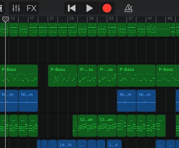Image resolution: width=179 pixels, height=148 pixels.
Task: Jump to bar 17 on the ruler
Action: tap(32, 18)
